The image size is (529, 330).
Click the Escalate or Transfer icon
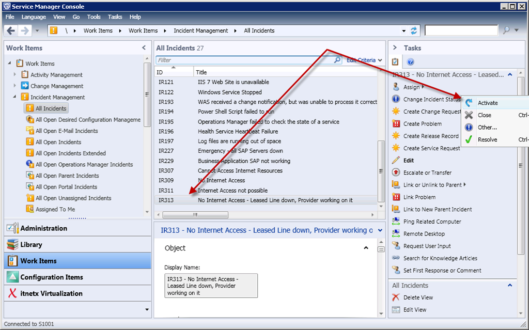(x=396, y=172)
